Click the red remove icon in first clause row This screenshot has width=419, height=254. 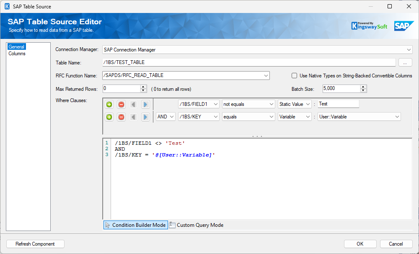121,104
